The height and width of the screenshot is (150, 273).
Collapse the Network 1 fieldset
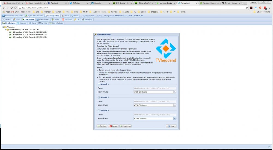pos(99,84)
